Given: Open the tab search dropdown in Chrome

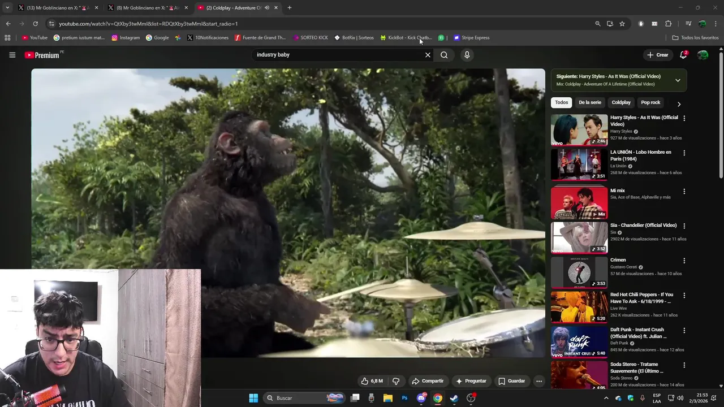Looking at the screenshot, I should (x=7, y=8).
